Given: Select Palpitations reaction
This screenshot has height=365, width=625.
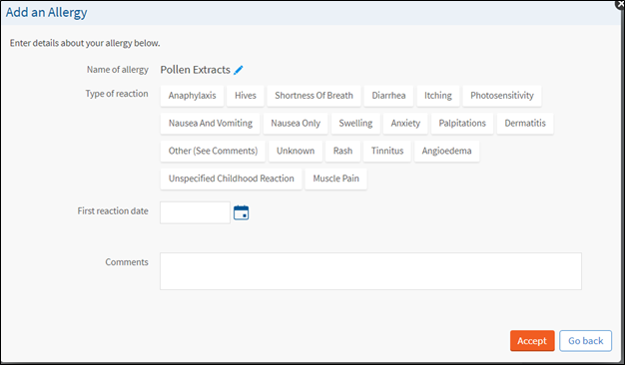Looking at the screenshot, I should (x=462, y=124).
